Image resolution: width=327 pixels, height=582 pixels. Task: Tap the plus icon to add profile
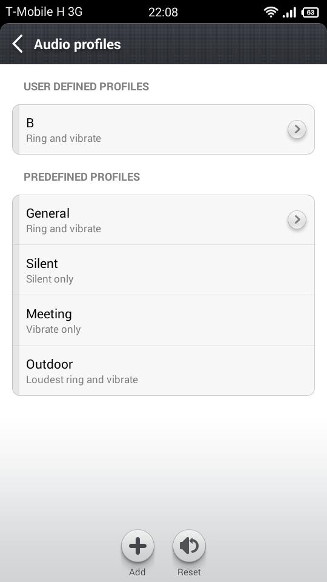pyautogui.click(x=137, y=546)
